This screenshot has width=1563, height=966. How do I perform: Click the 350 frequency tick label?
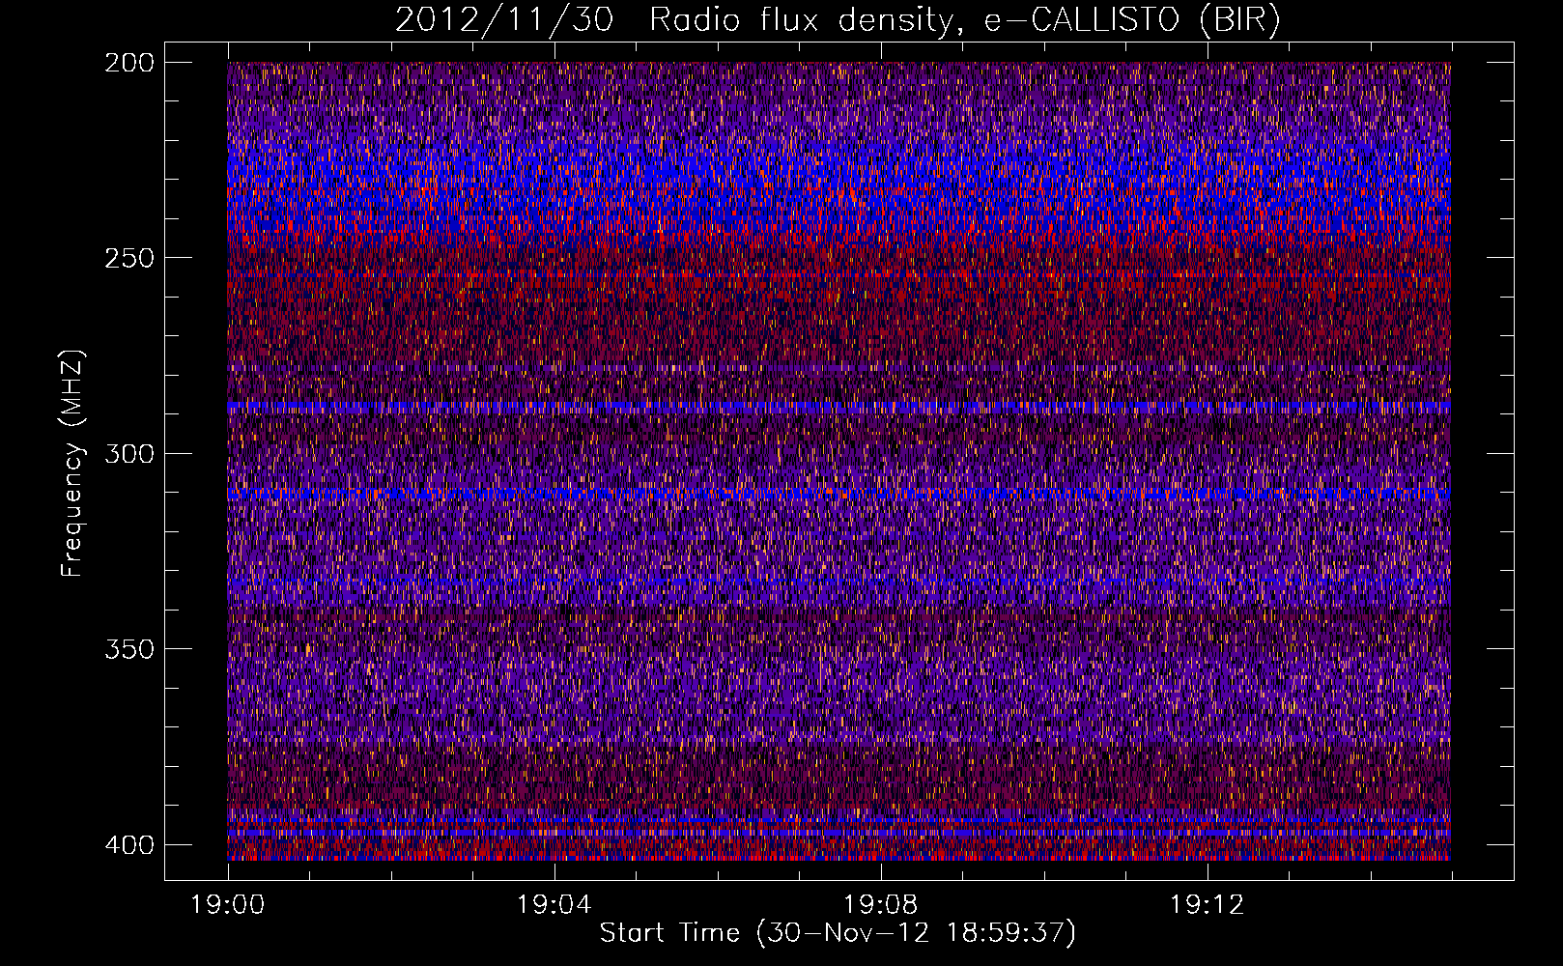click(128, 649)
